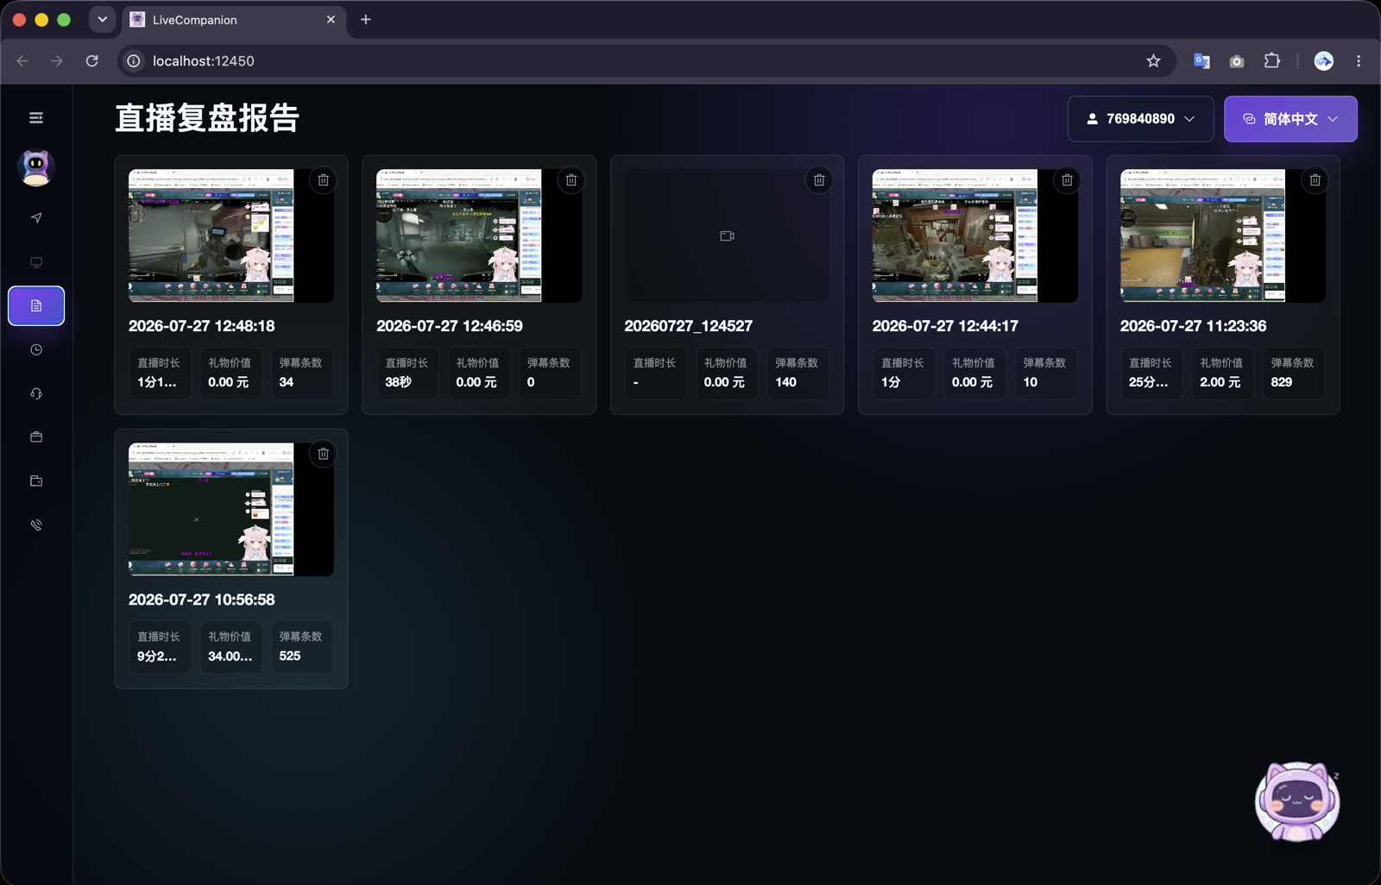Open the headset sidebar icon
1381x885 pixels.
click(36, 393)
